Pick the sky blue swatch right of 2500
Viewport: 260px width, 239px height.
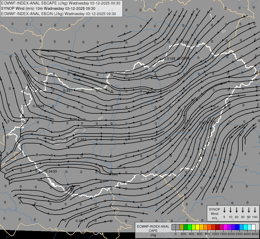241,227
